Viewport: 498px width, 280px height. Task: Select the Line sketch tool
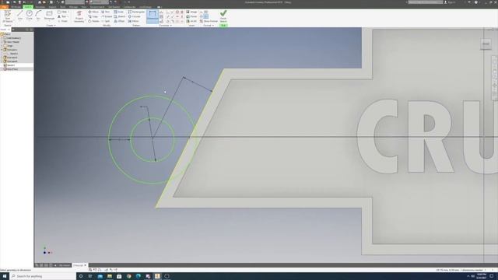pyautogui.click(x=20, y=15)
